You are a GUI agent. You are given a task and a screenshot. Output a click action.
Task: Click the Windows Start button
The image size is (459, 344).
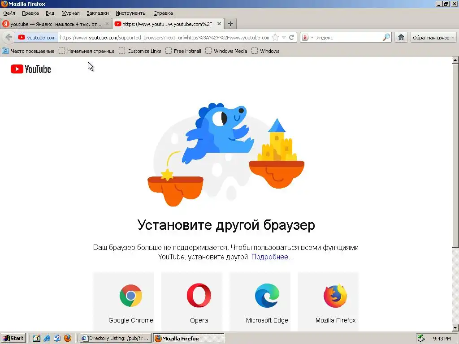pos(13,338)
